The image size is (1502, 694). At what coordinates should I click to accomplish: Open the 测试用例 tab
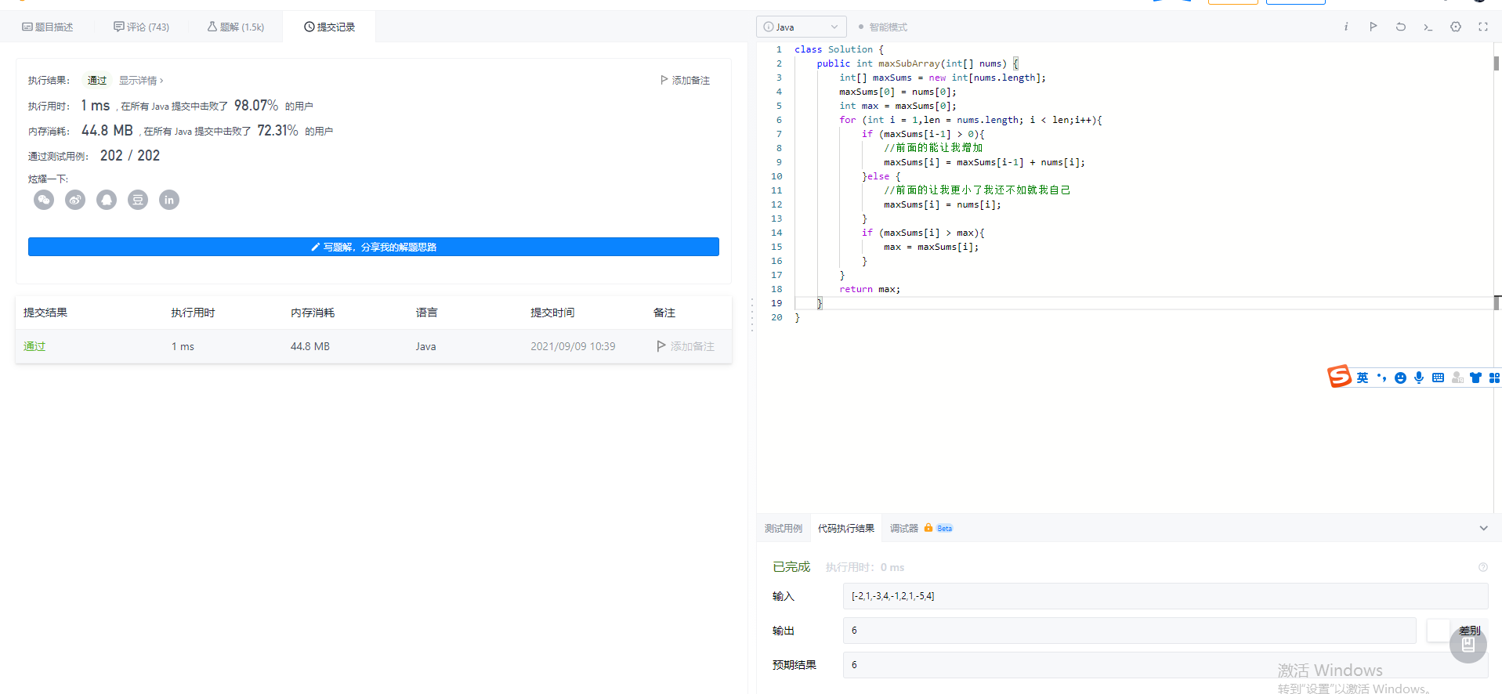tap(784, 528)
